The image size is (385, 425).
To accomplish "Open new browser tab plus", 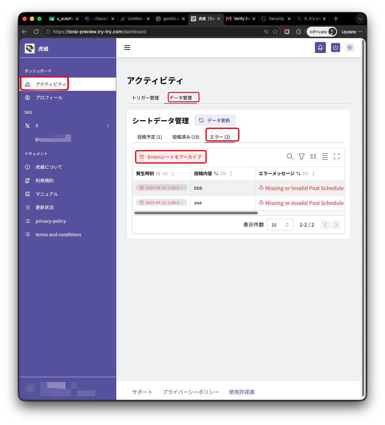I will [x=336, y=19].
